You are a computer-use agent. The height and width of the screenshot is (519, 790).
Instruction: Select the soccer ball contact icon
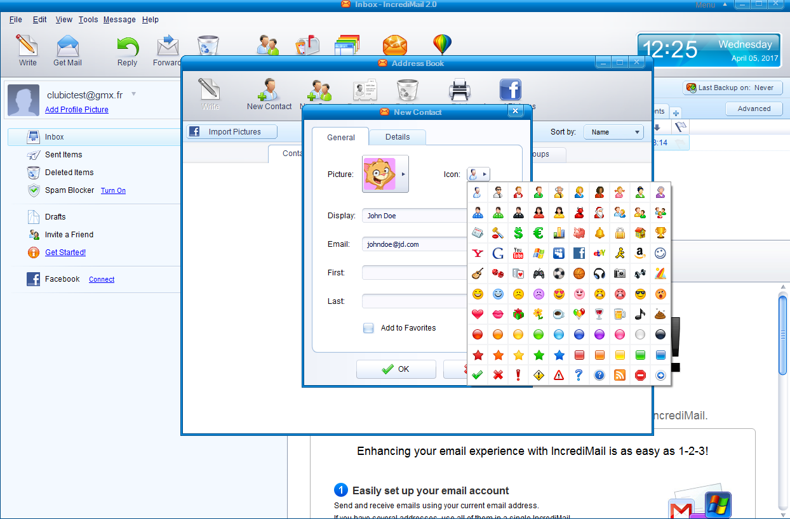[559, 274]
